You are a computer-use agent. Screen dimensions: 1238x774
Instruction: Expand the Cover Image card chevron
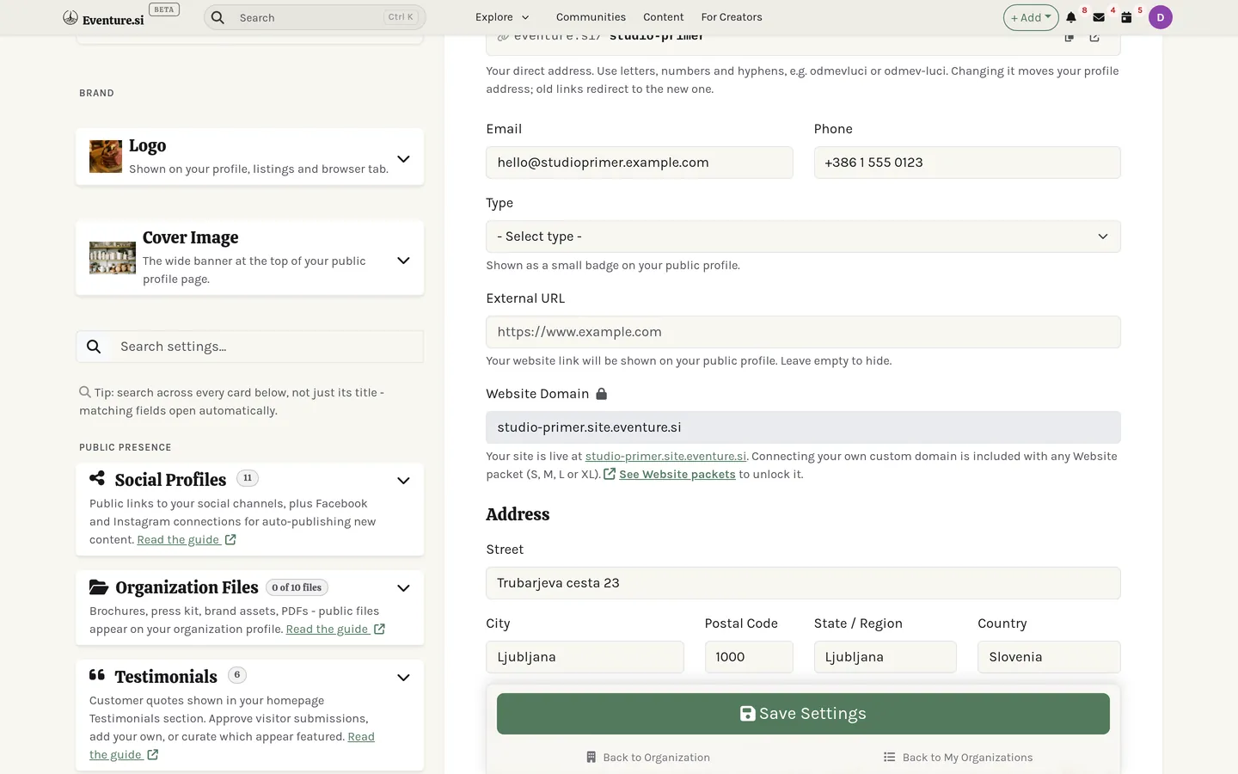pyautogui.click(x=403, y=261)
